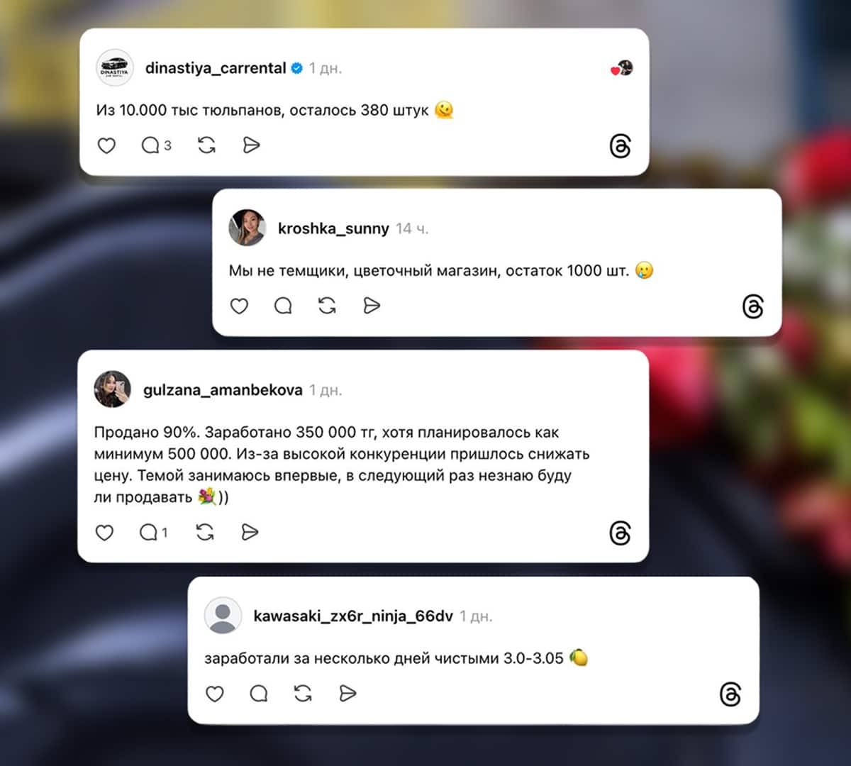View gulzana_amanbekova's avatar photo

point(112,389)
